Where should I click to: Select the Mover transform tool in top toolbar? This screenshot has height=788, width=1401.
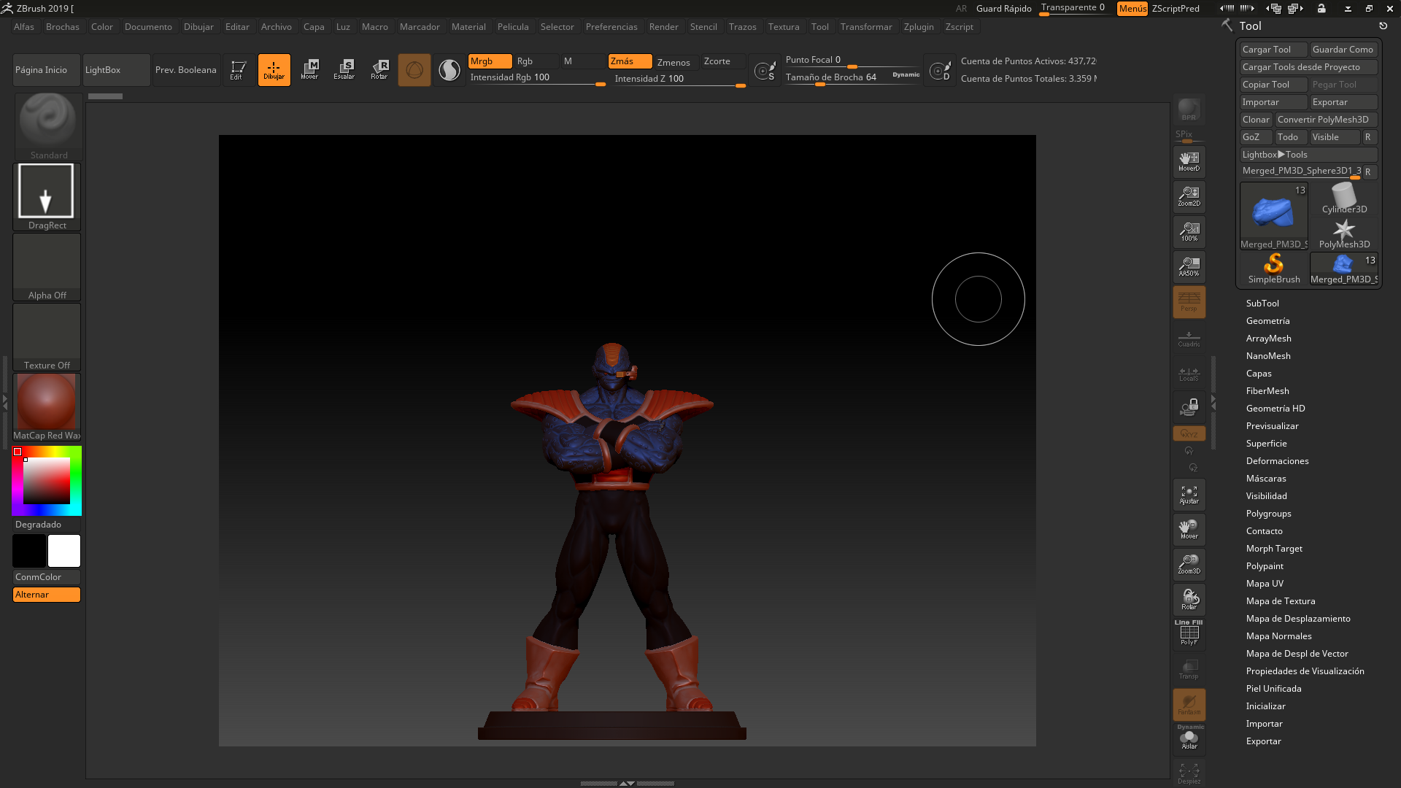point(309,69)
